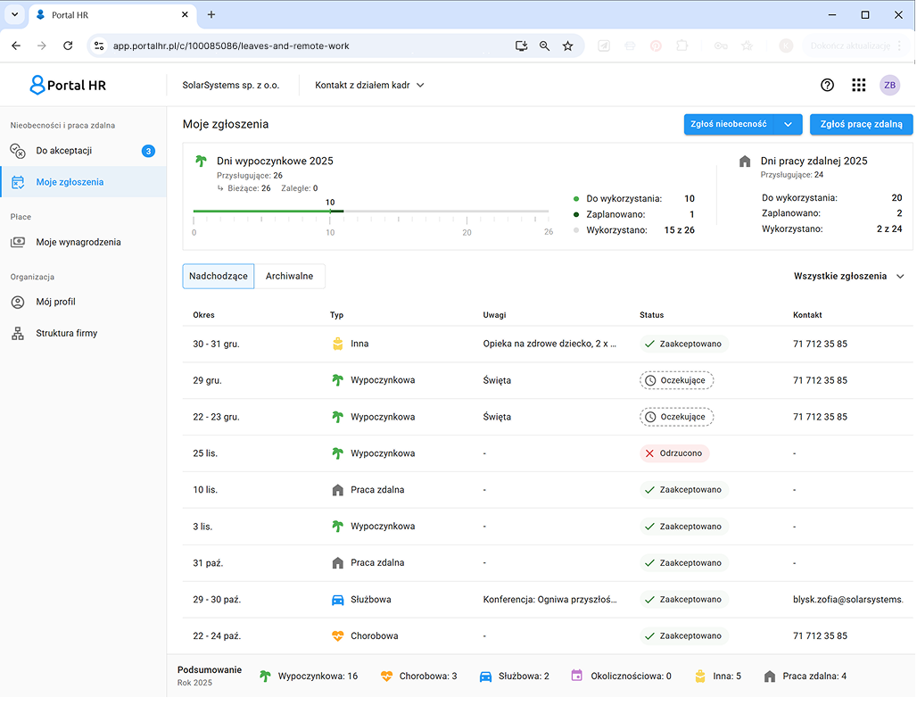Click the Odrzucono status on 25 lis. row
The image size is (917, 714).
(674, 453)
